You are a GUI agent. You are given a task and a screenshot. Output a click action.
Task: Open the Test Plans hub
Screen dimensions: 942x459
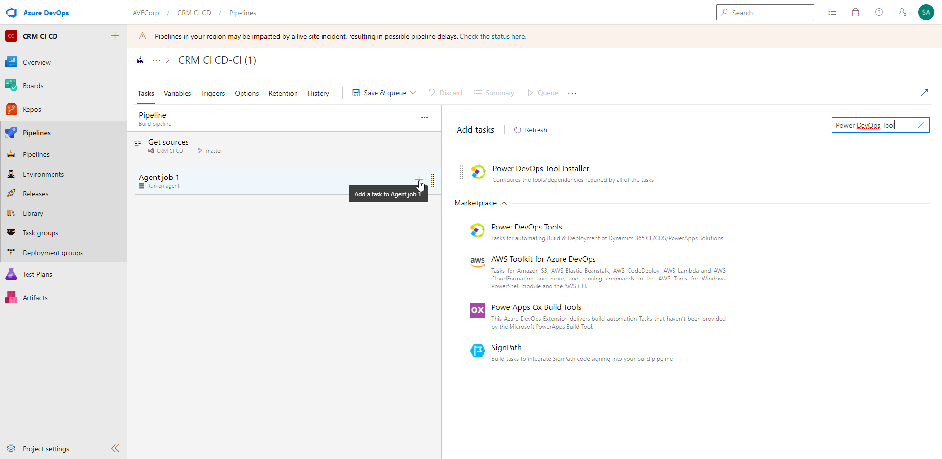tap(37, 274)
